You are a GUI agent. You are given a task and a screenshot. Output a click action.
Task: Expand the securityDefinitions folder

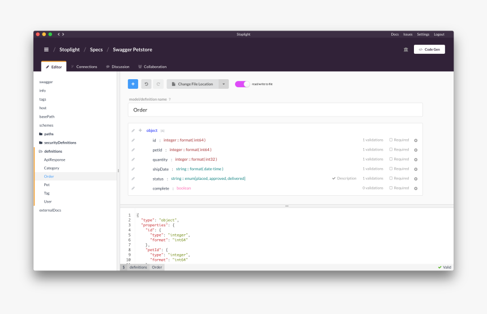[x=58, y=143]
